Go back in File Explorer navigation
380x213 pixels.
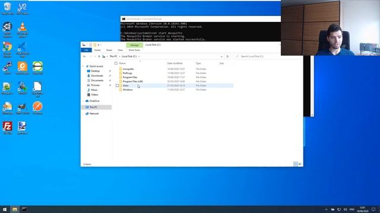84,56
